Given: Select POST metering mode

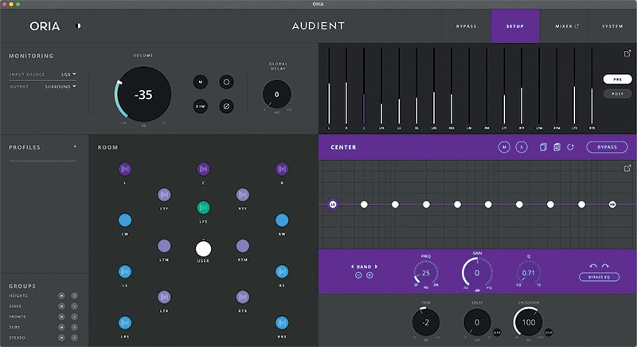Looking at the screenshot, I should pyautogui.click(x=618, y=94).
